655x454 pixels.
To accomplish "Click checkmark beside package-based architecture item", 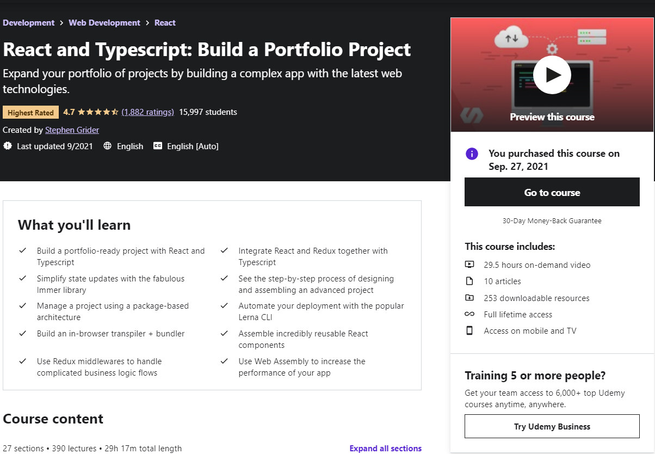I will click(x=23, y=305).
